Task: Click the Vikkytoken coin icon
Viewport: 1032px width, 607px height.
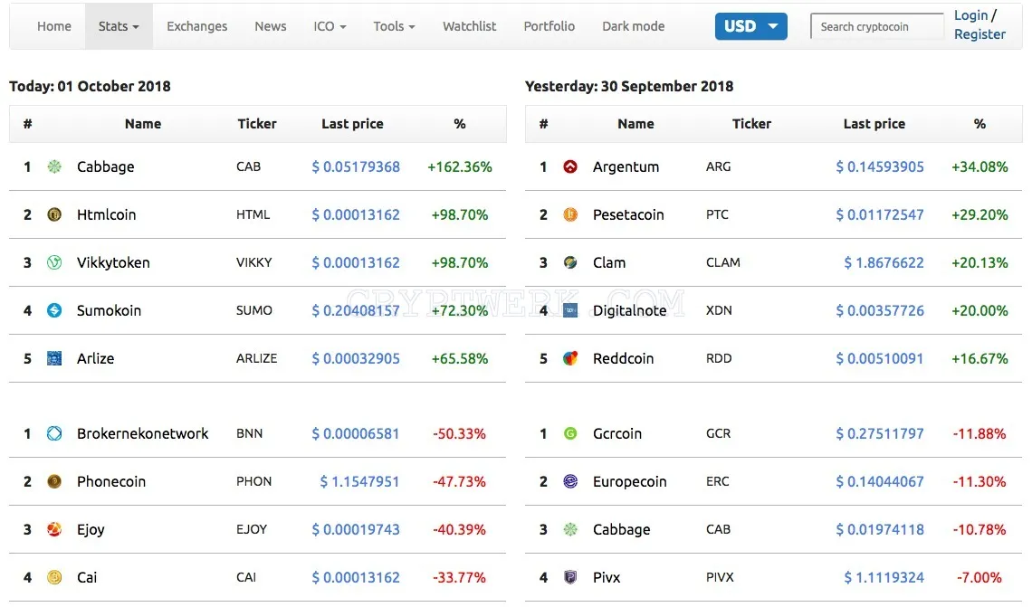Action: [54, 263]
